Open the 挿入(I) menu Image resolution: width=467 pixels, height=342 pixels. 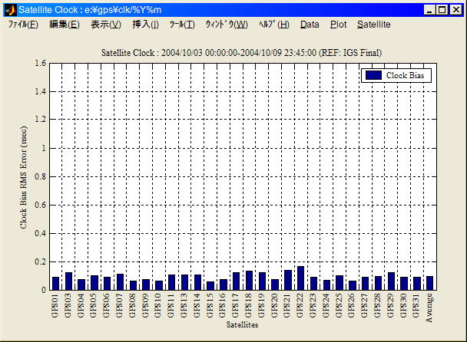(x=145, y=25)
